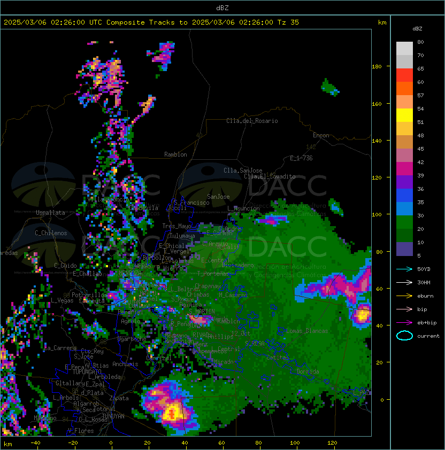Click the magenta 42 dBZ color swatch
Image resolution: width=445 pixels, height=450 pixels.
click(404, 168)
